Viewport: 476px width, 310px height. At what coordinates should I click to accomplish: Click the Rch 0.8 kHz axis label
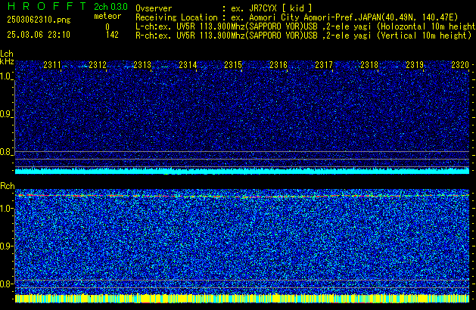[x=6, y=284]
